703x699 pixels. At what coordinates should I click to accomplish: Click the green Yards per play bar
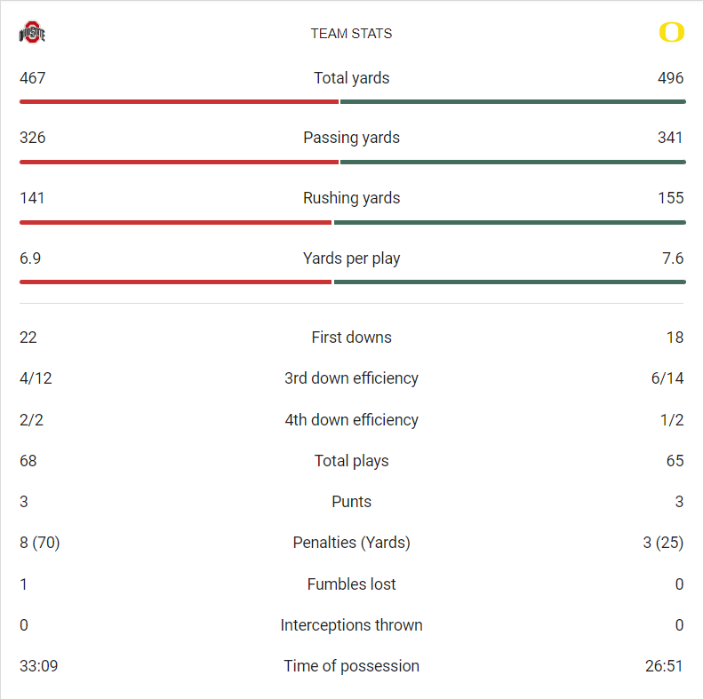click(x=509, y=282)
